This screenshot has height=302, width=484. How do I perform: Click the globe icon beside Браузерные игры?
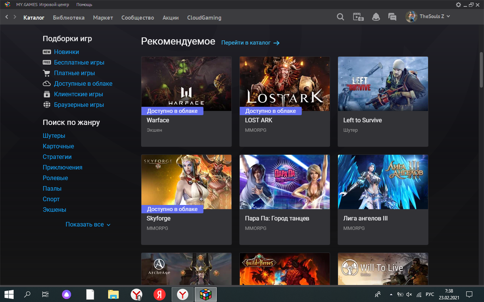[47, 105]
